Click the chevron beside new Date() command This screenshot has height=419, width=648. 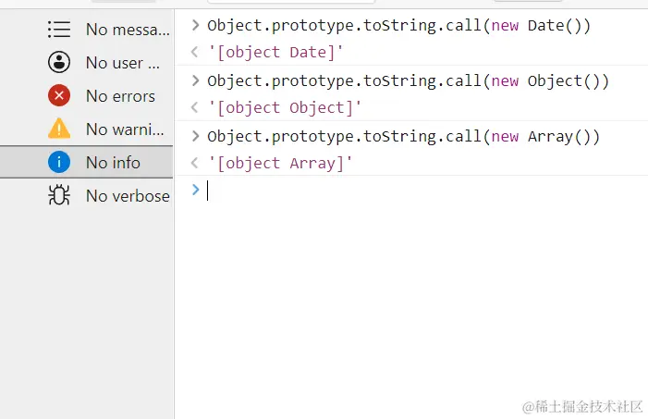click(x=195, y=25)
